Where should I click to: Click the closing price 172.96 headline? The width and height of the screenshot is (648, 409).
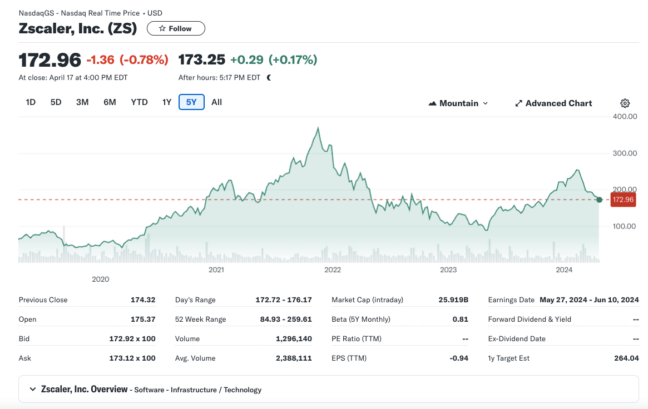point(50,60)
